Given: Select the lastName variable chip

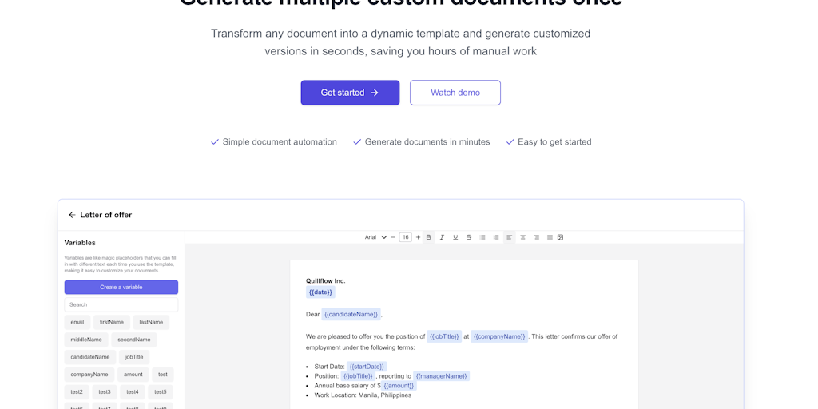Looking at the screenshot, I should point(151,323).
